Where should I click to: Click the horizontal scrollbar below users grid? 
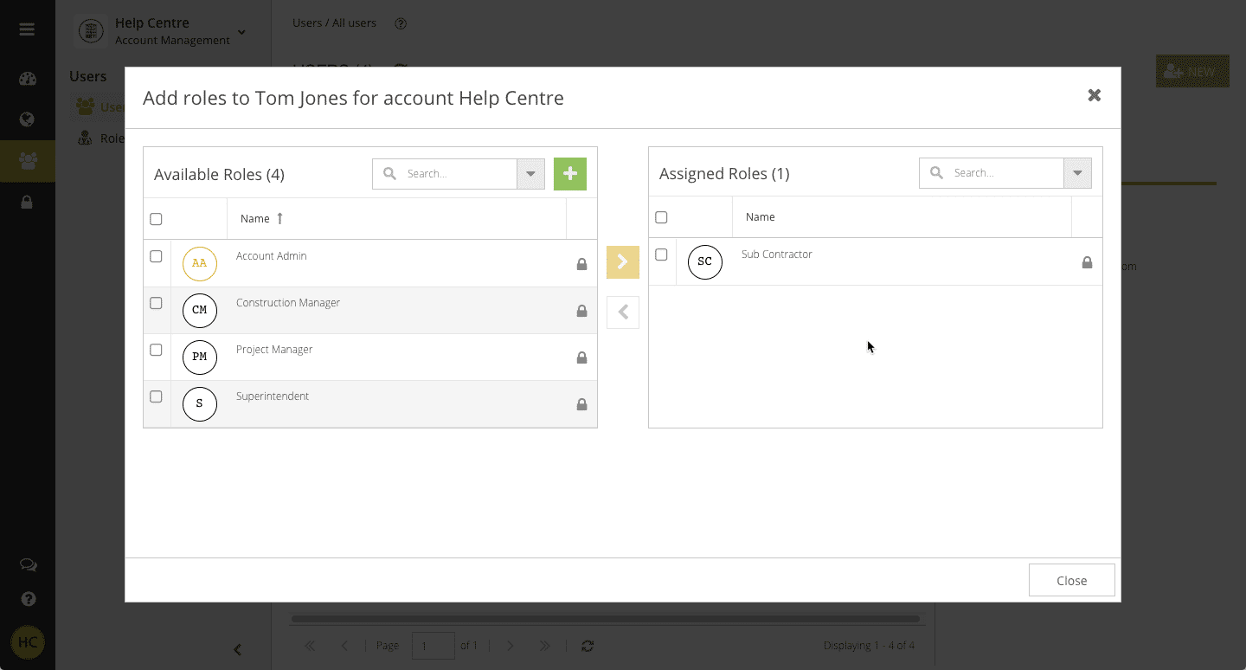606,619
